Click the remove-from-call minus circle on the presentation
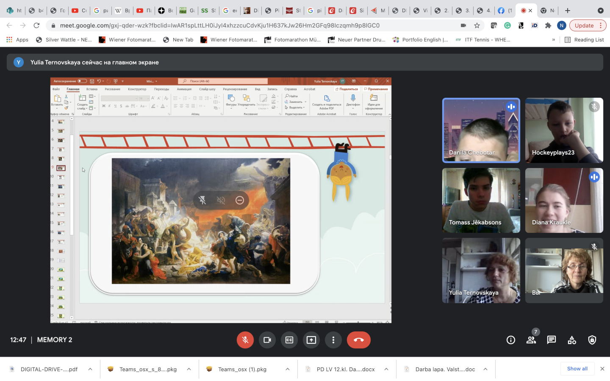 point(240,200)
